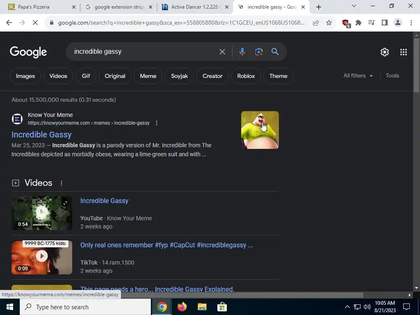This screenshot has width=420, height=315.
Task: Share this page icon in address bar
Action: [316, 23]
